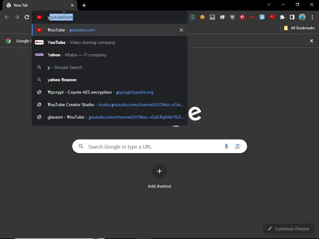Open the glaceon - YouTube channel suggestion
Screen dimensions: 319x239
(x=110, y=117)
